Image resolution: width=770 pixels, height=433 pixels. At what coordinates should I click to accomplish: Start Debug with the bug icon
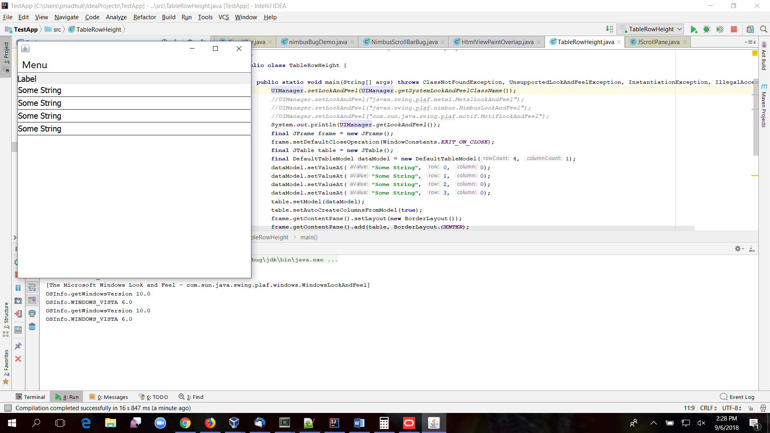pos(707,29)
